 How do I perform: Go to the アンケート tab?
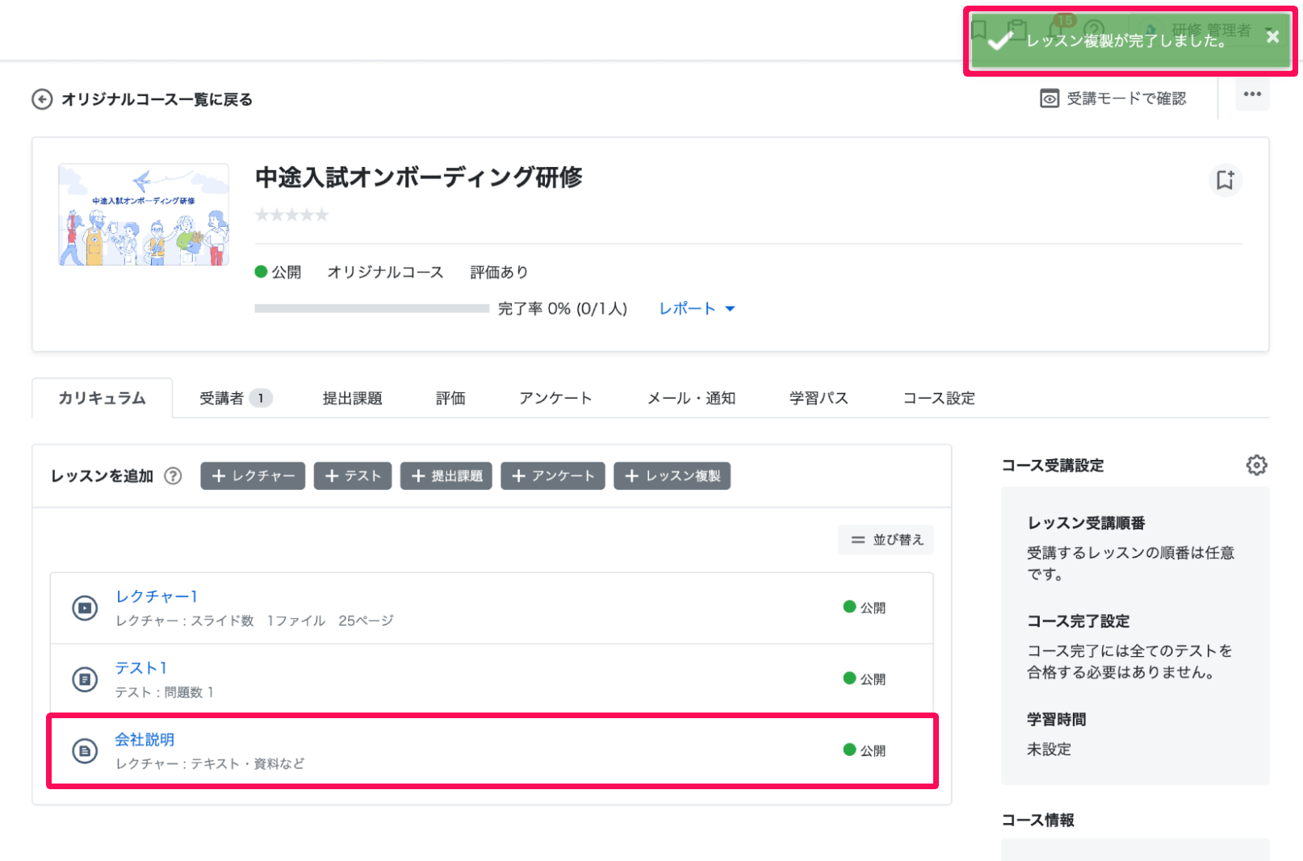click(x=555, y=398)
